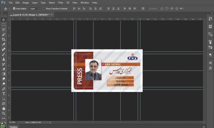Open the Select menu

(x=52, y=2)
